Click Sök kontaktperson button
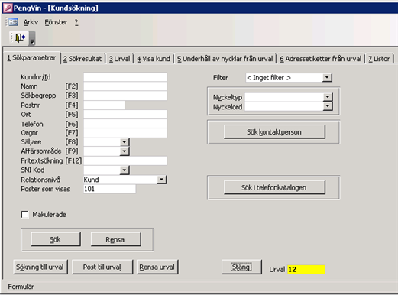 click(x=274, y=132)
